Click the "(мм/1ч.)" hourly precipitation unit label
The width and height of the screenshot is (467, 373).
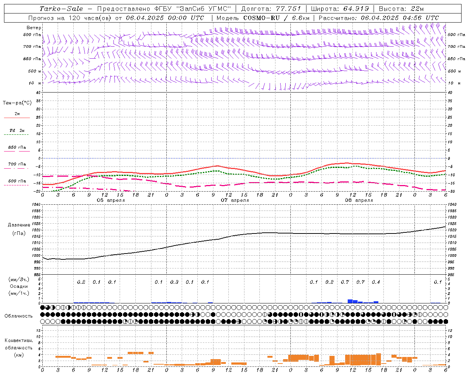(x=19, y=293)
